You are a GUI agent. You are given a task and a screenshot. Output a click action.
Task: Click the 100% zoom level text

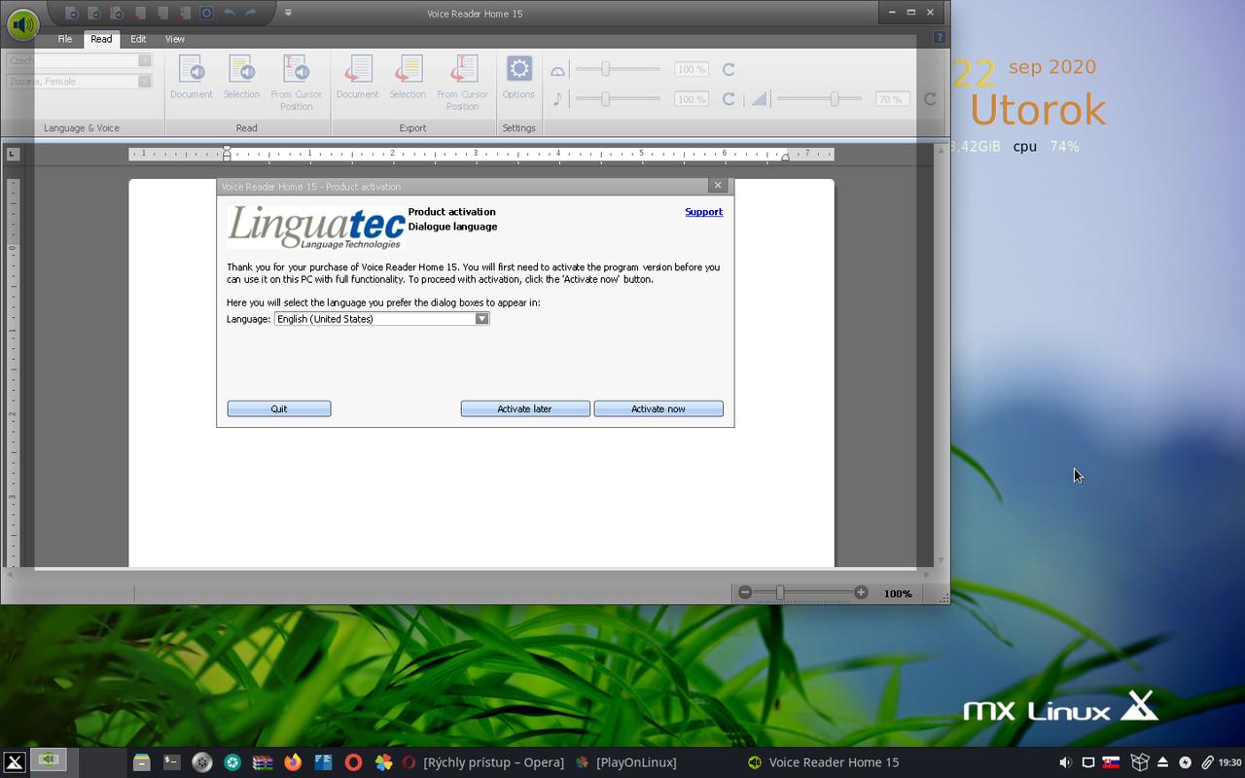point(898,593)
